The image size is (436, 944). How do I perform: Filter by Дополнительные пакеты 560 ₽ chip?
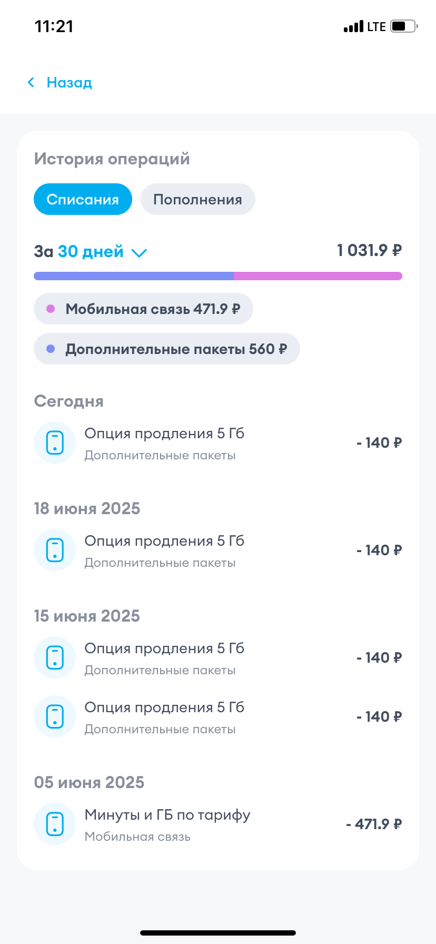[x=166, y=349]
